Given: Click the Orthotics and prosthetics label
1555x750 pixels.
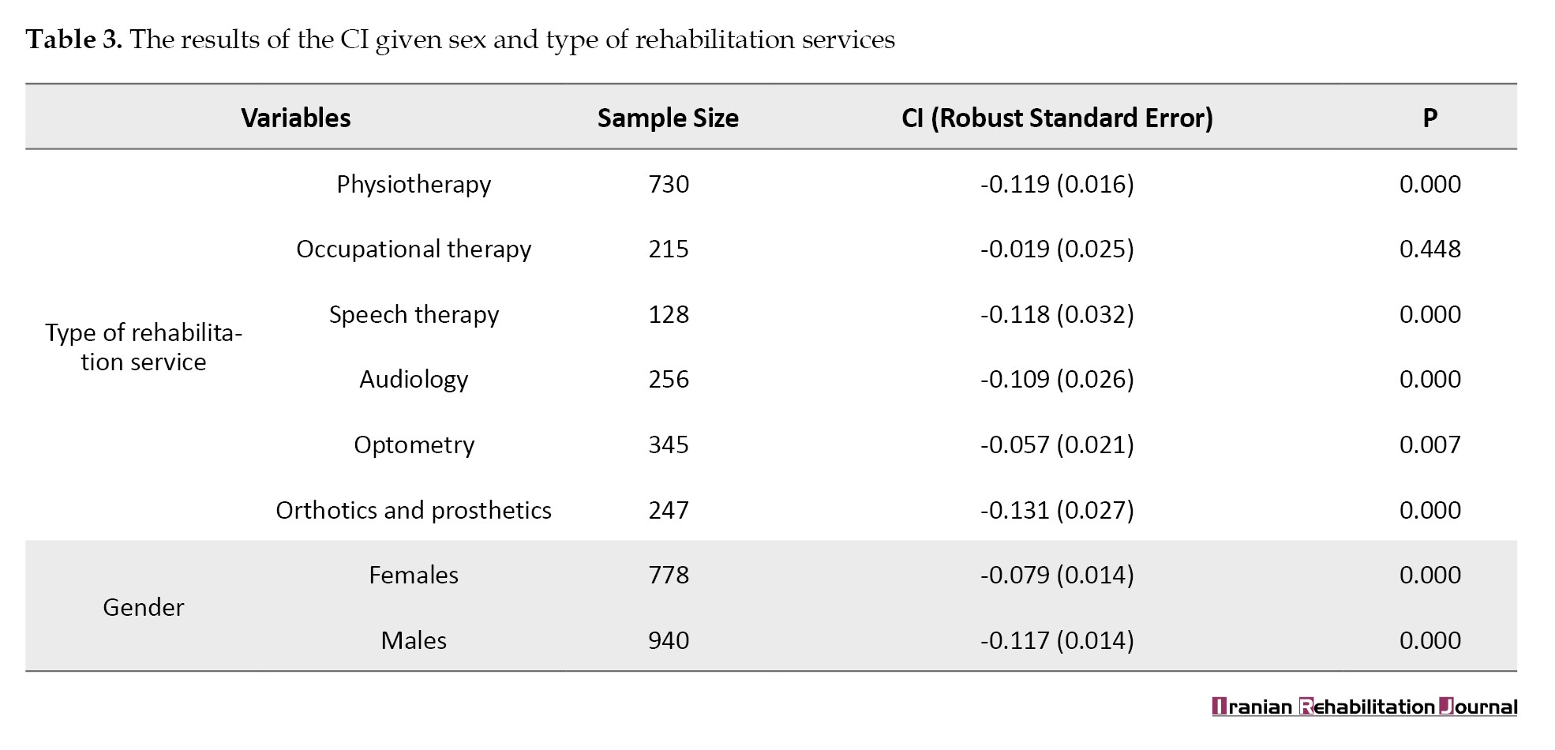Looking at the screenshot, I should 414,510.
